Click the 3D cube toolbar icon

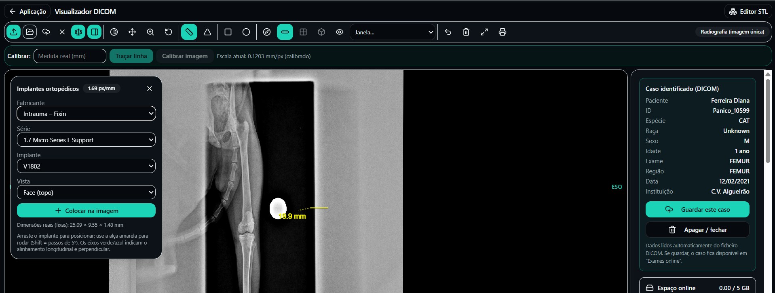click(x=321, y=32)
